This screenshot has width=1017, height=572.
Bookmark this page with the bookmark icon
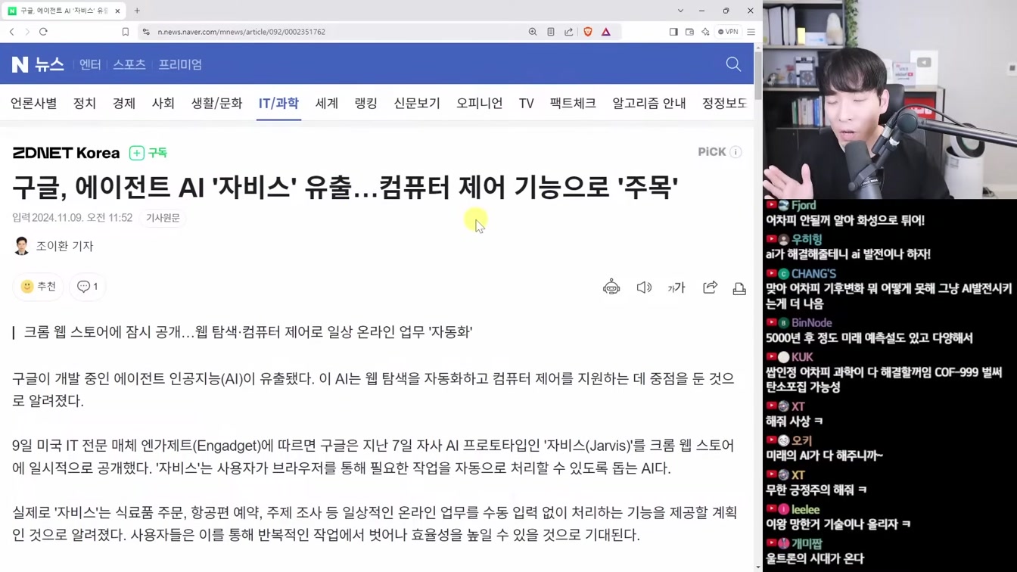[126, 32]
